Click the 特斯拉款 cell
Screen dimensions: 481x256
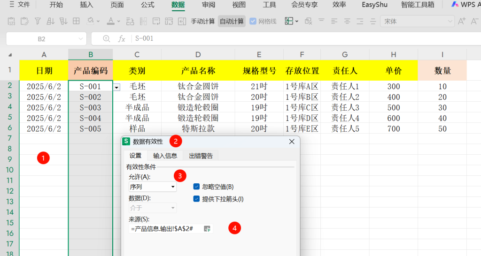[x=198, y=128]
